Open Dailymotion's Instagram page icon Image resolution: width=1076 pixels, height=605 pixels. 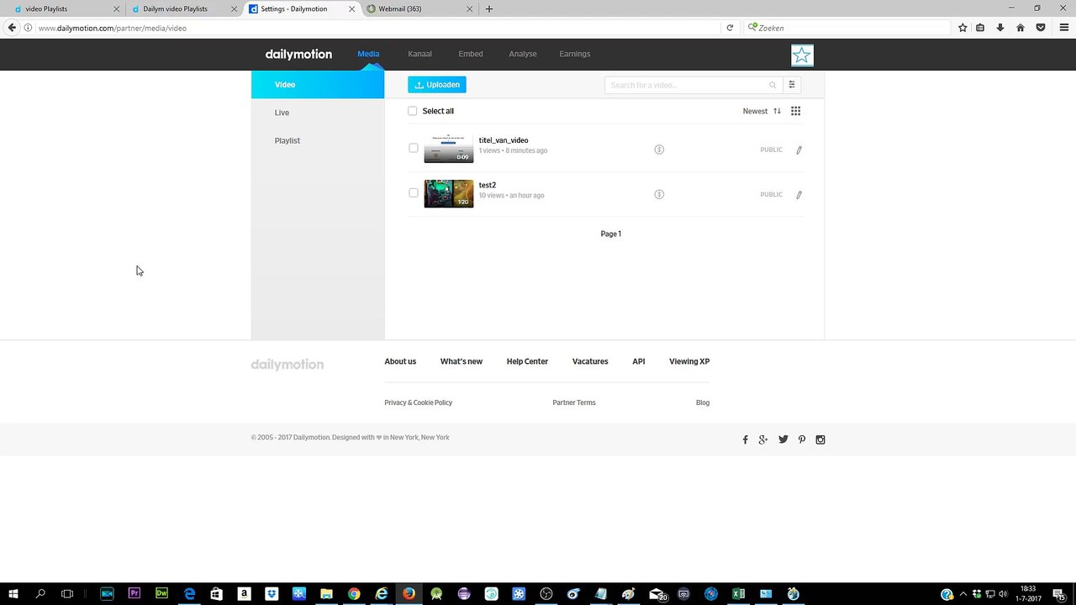coord(820,439)
